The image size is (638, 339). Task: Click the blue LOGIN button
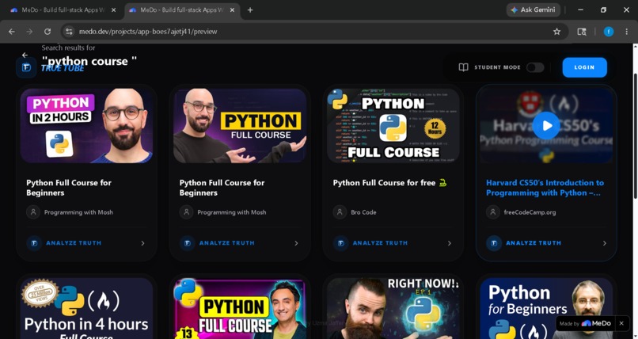tap(585, 67)
